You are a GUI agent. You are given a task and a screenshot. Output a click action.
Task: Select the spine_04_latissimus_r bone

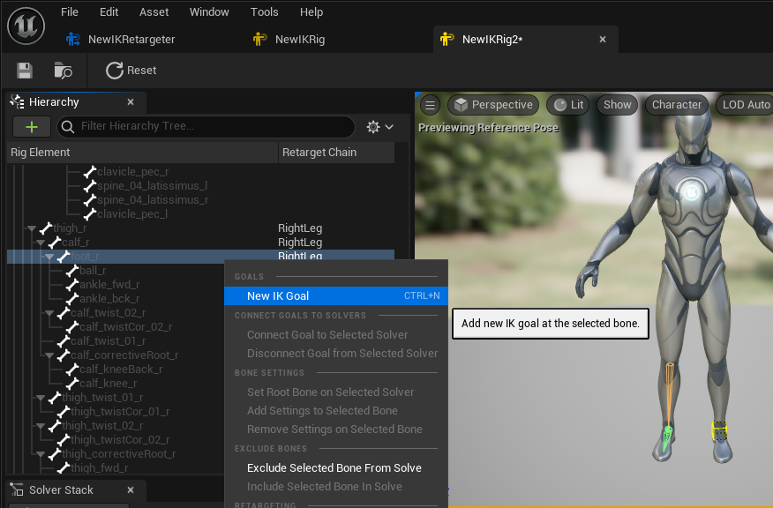[x=153, y=200]
